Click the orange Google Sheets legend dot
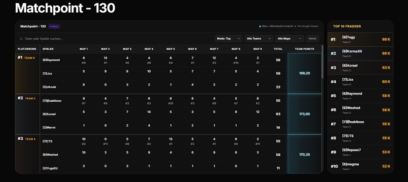 point(296,26)
